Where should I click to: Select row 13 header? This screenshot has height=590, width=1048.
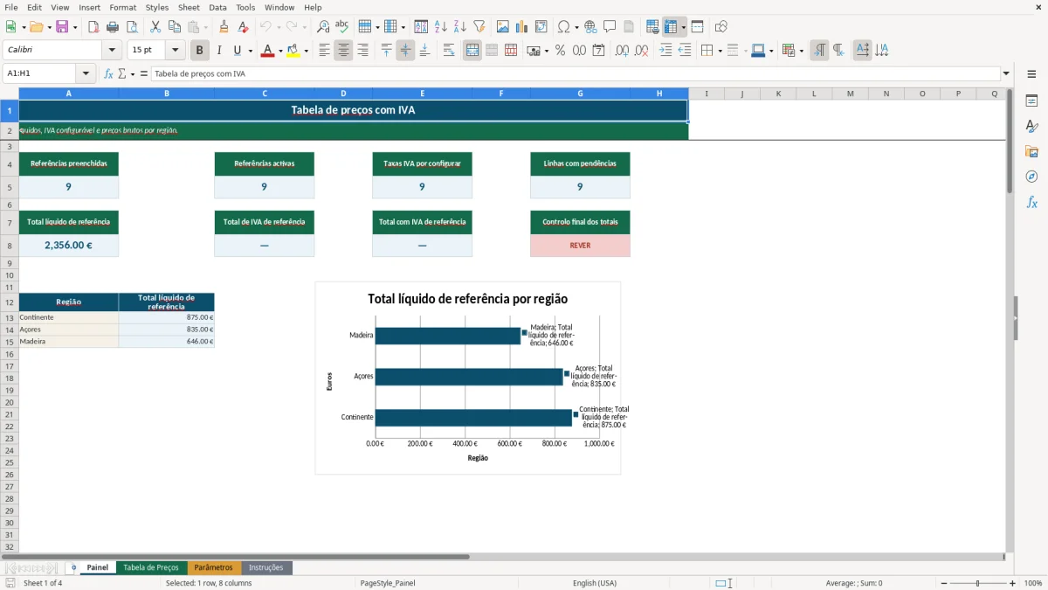(x=10, y=317)
